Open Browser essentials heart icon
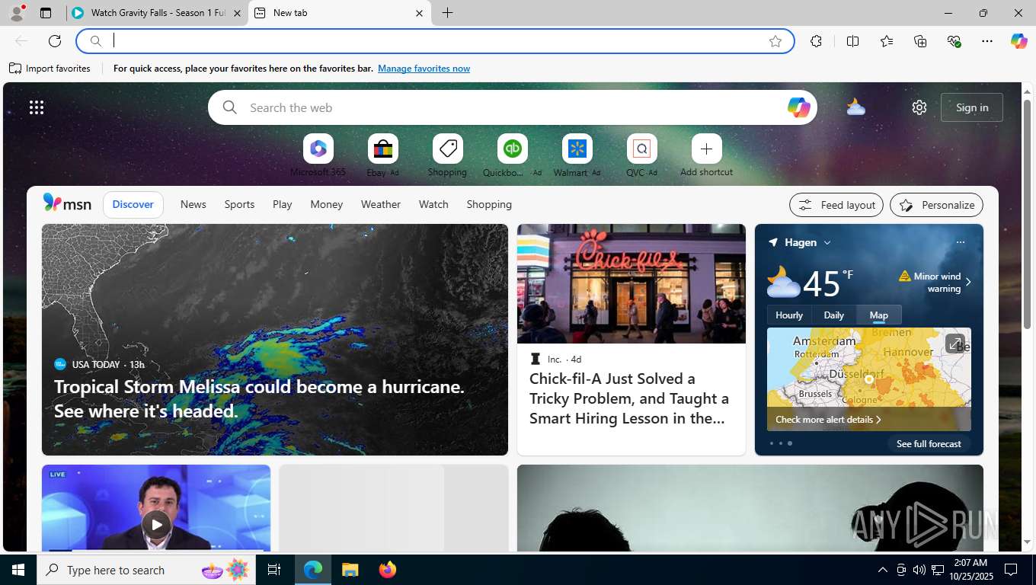1036x585 pixels. tap(954, 41)
